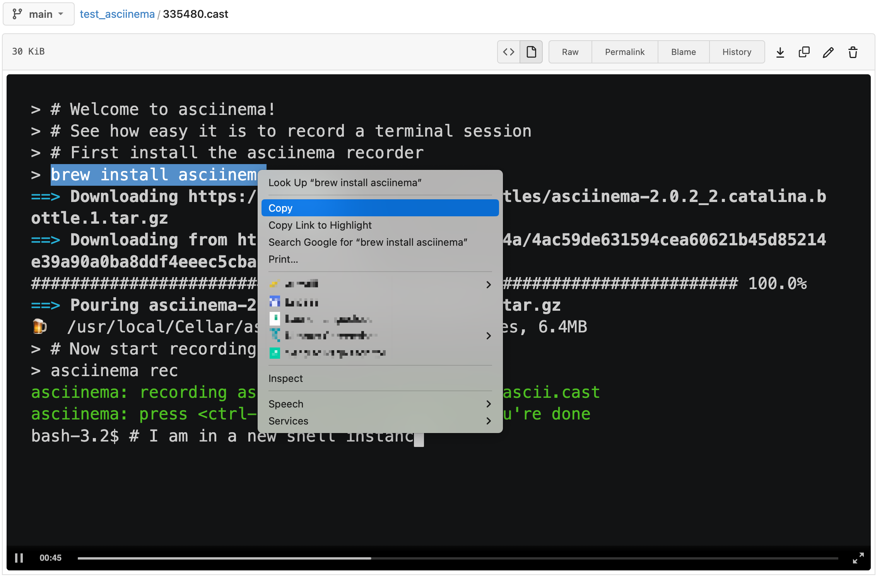Image resolution: width=882 pixels, height=582 pixels.
Task: Download the file via download icon
Action: tap(780, 52)
